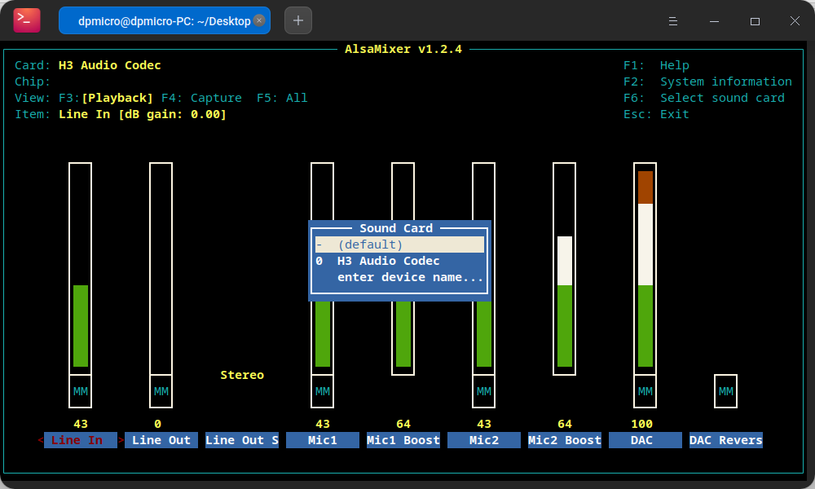Toggle mute MM box under Line In

pos(81,391)
